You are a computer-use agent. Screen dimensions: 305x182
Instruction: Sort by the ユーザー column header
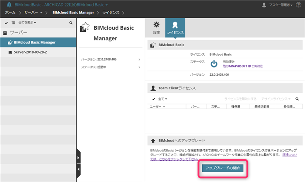[x=167, y=107]
